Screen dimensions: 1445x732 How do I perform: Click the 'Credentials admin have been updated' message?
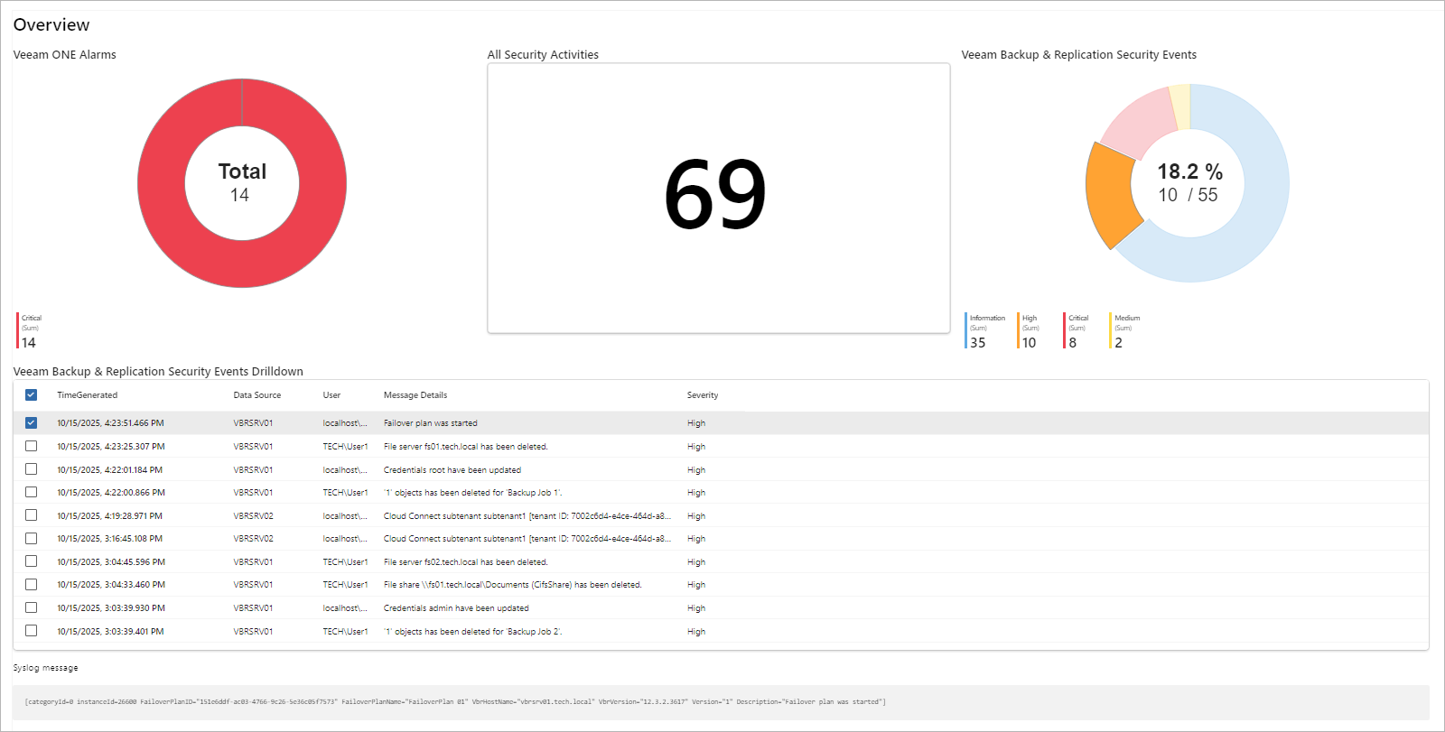pos(456,608)
